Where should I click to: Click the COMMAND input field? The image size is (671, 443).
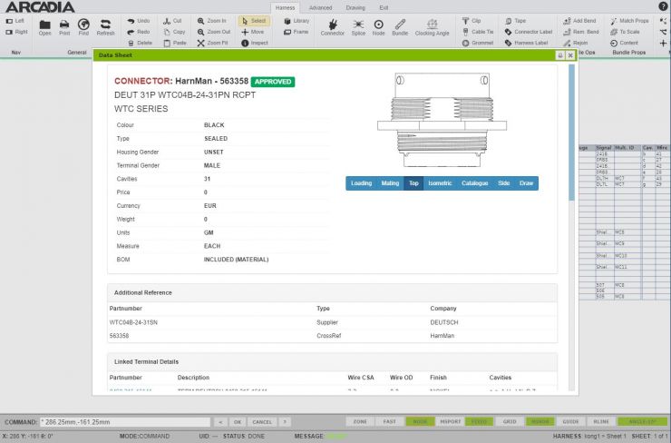point(125,422)
